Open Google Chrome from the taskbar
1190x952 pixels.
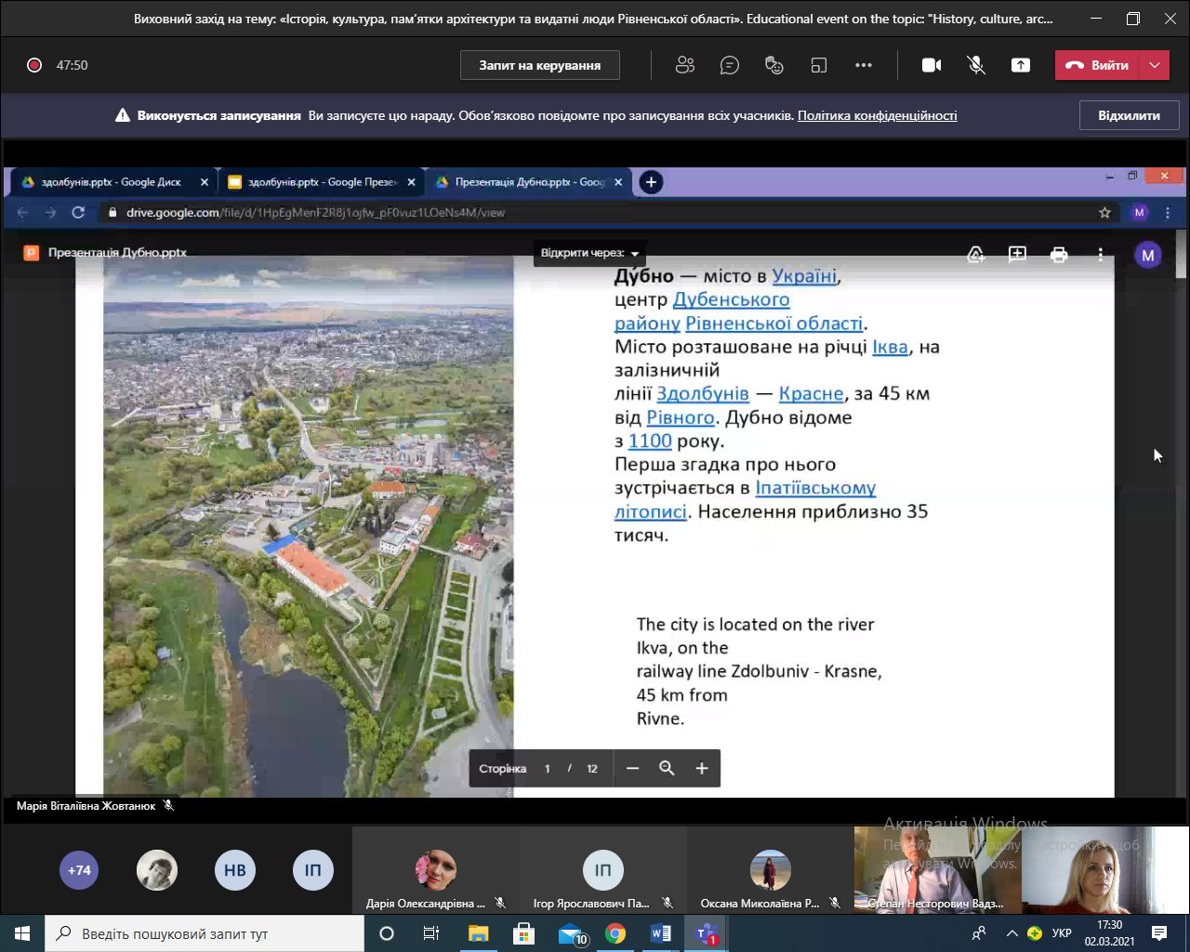pos(615,933)
